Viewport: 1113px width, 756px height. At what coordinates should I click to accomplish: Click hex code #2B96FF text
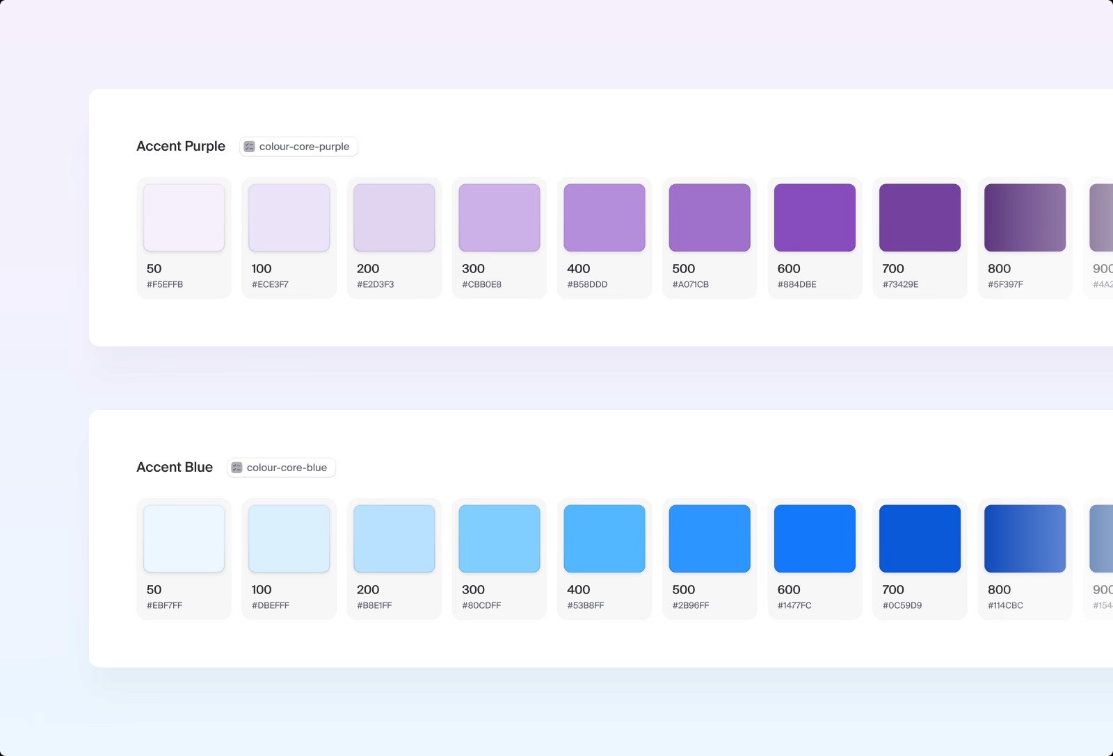[x=691, y=605]
